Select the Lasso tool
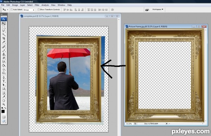211x136 pixels. [x=4, y=31]
